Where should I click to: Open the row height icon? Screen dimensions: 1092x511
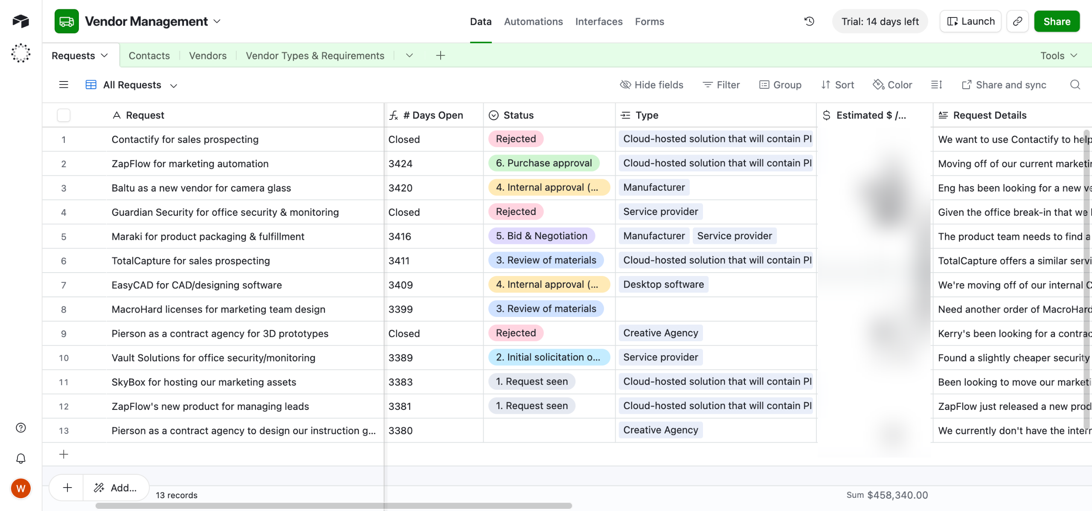tap(936, 85)
